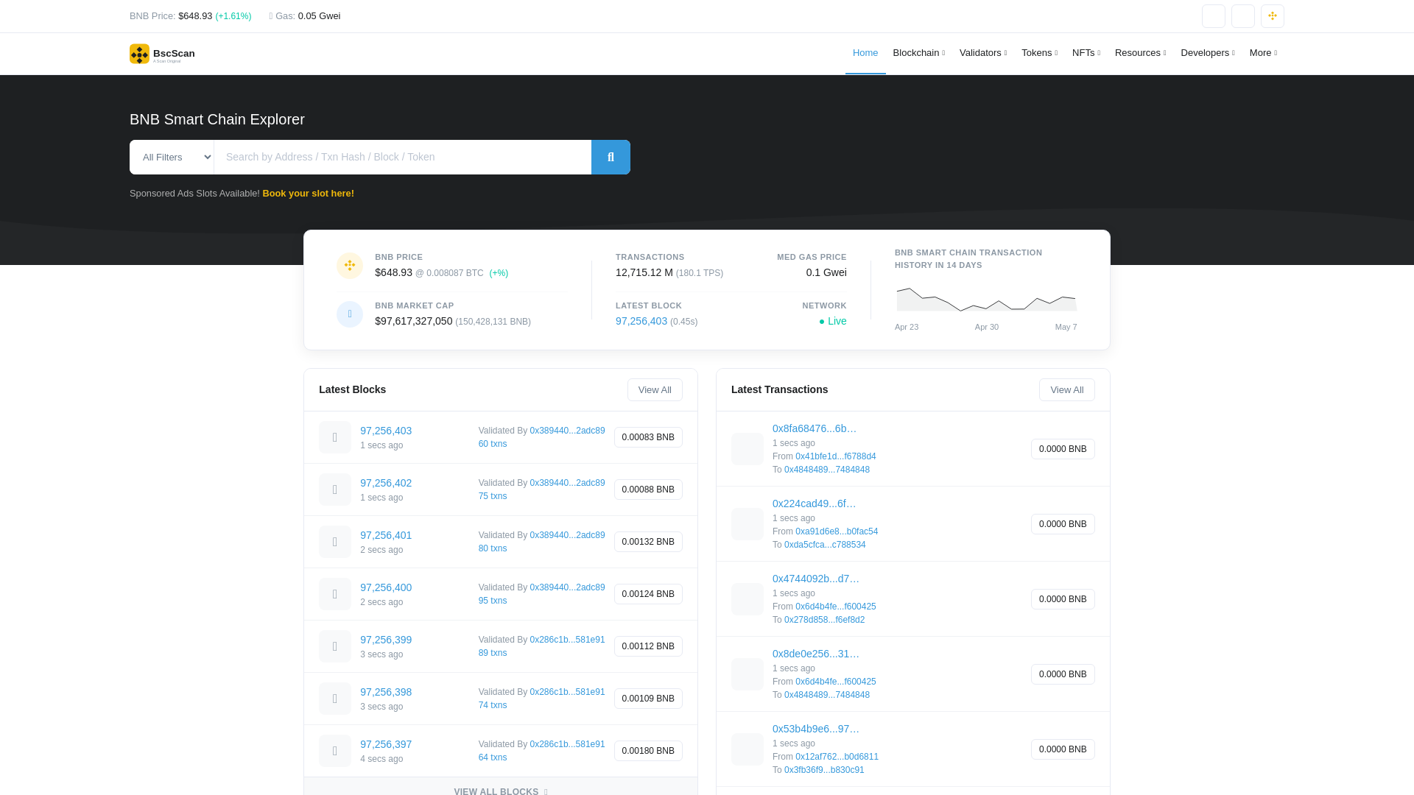Image resolution: width=1414 pixels, height=795 pixels.
Task: Click the BNB chain icon button in top bar
Action: (x=1272, y=16)
